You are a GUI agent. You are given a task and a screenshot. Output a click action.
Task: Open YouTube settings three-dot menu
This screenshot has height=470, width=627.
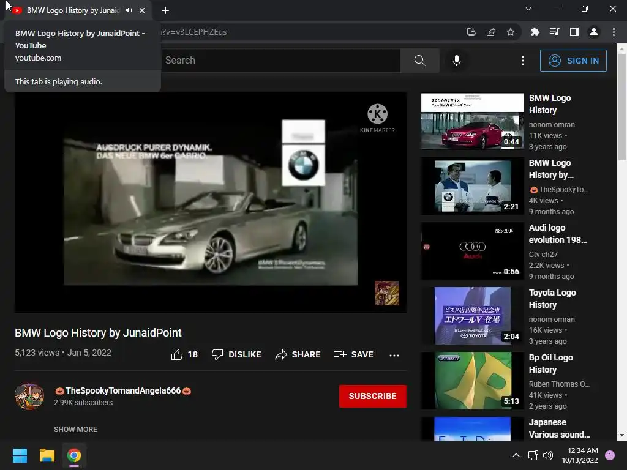[523, 61]
